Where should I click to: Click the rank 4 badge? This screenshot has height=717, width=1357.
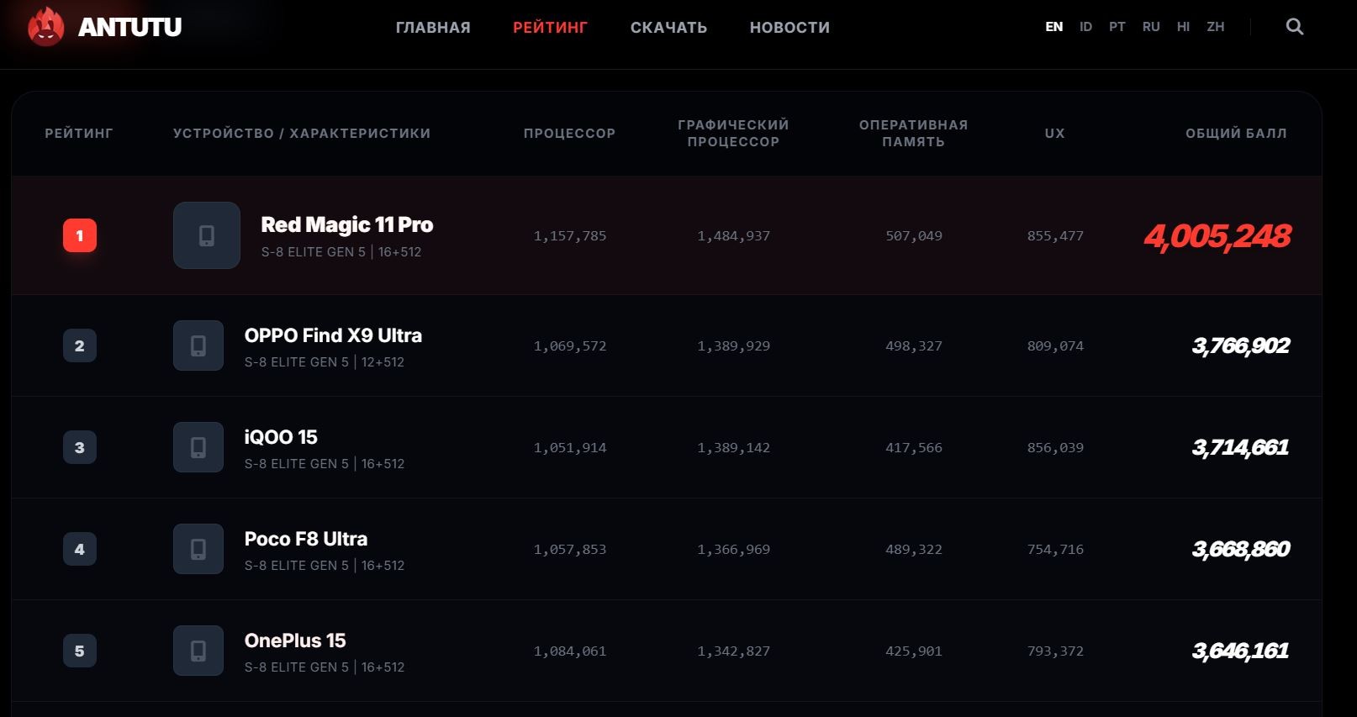80,549
